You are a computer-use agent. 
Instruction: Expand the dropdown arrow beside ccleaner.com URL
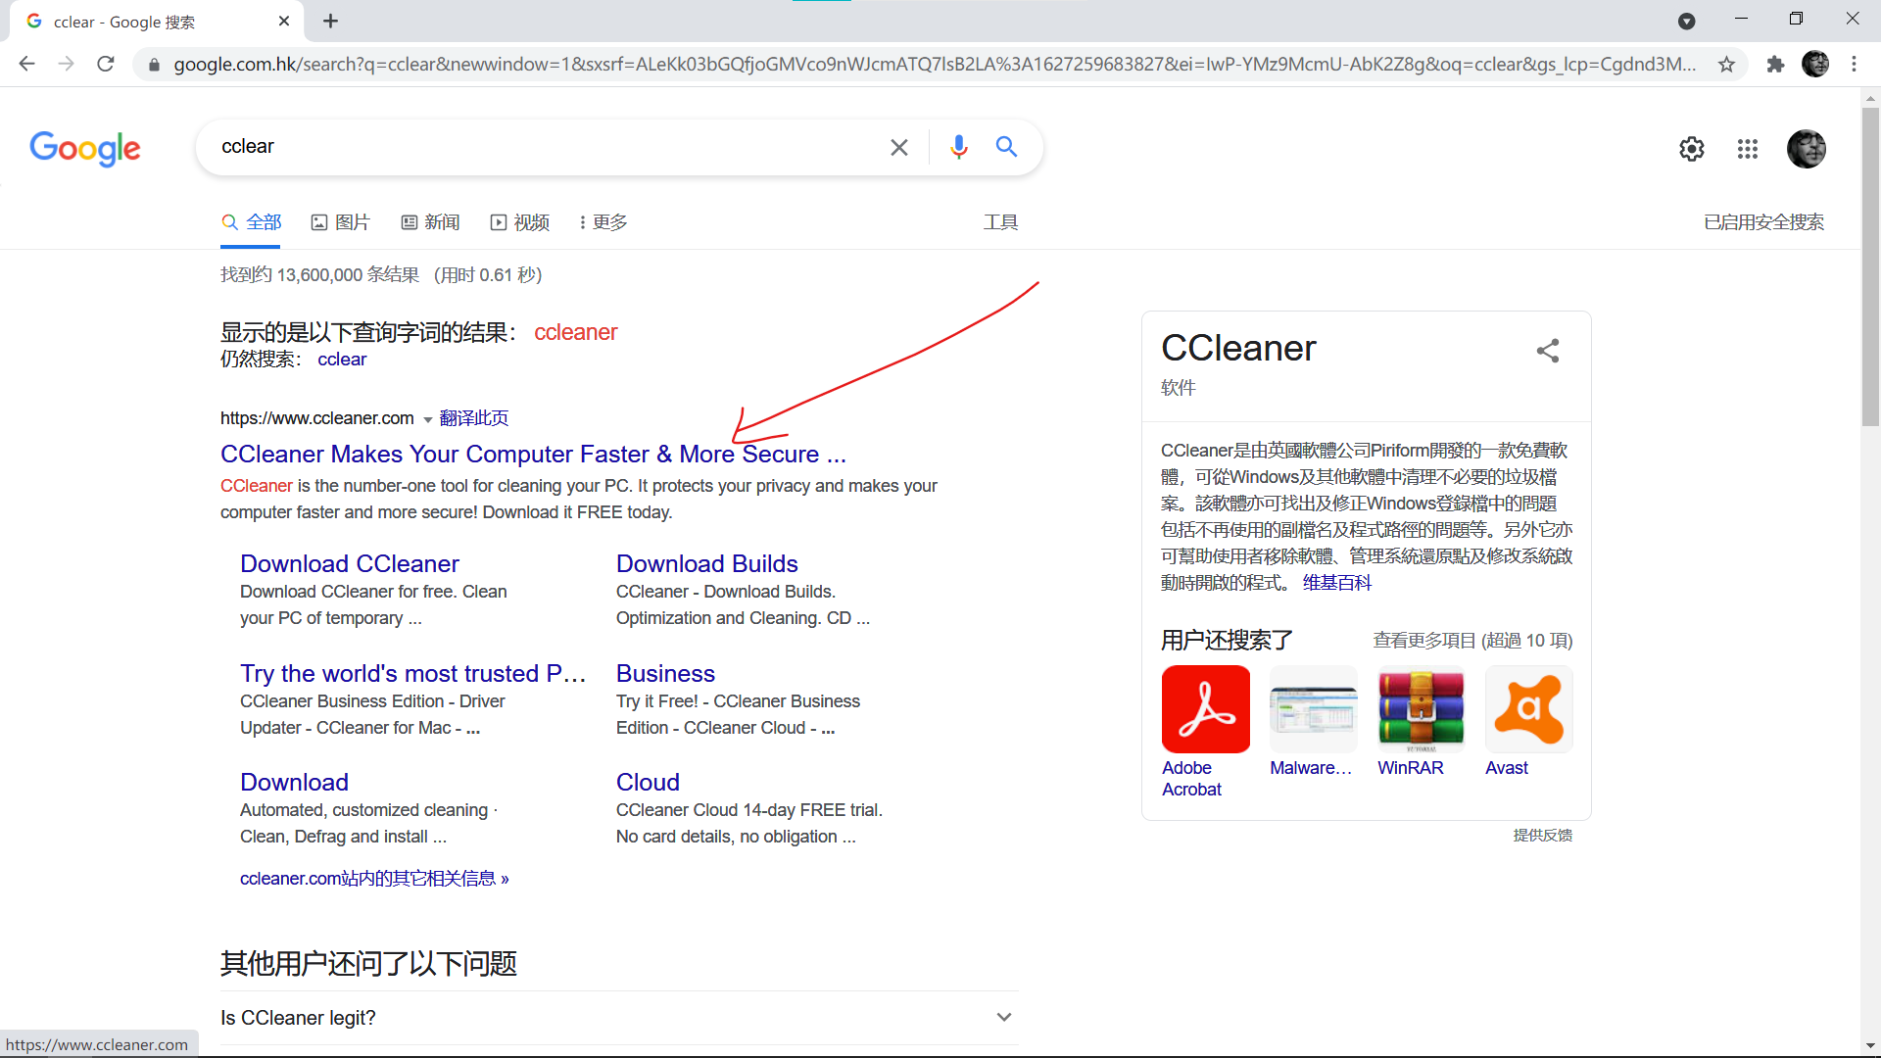pos(427,419)
